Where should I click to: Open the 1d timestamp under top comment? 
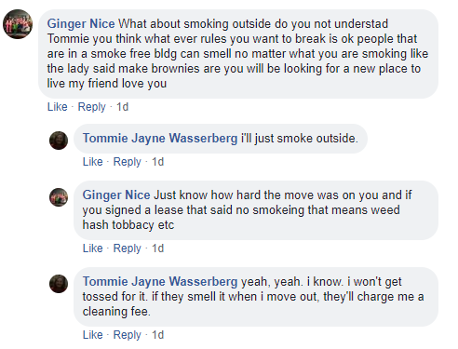click(x=122, y=107)
